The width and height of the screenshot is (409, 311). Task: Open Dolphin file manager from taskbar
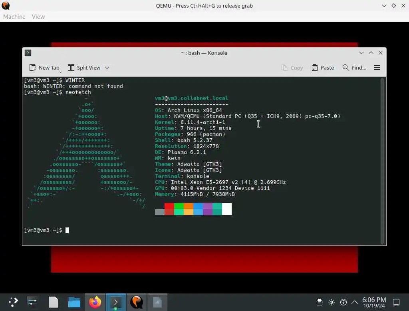[74, 302]
